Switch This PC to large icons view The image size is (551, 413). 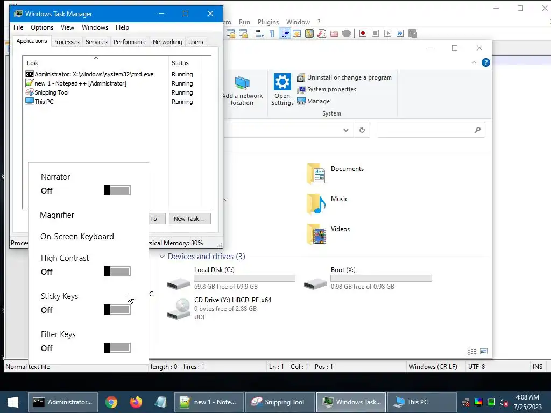pos(484,351)
